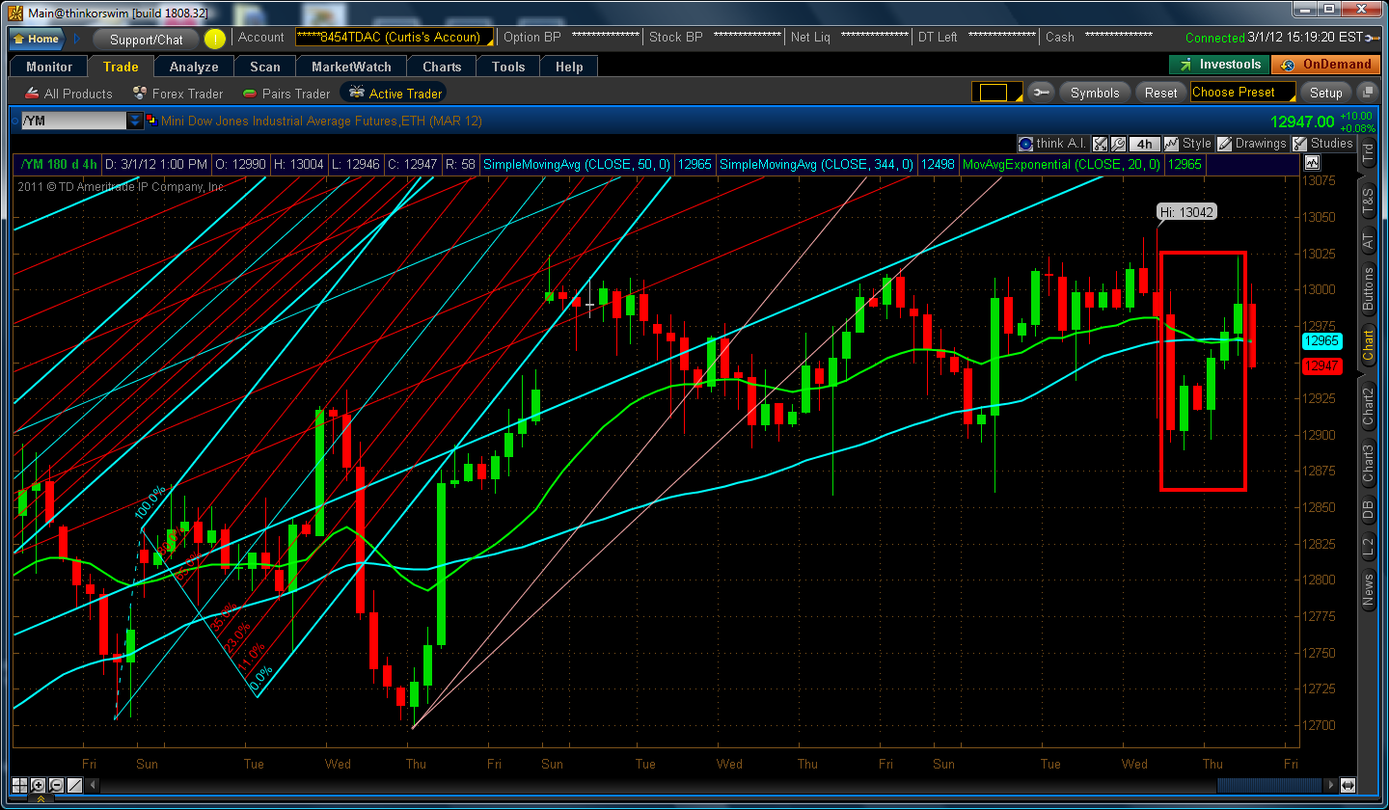
Task: Click the MovAvgExponential (CLOSE, 20, 0) study label
Action: point(1061,165)
